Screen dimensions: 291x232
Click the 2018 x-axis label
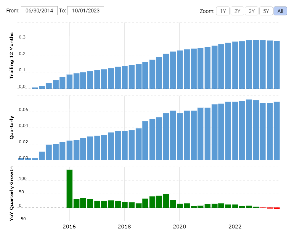pyautogui.click(x=124, y=226)
